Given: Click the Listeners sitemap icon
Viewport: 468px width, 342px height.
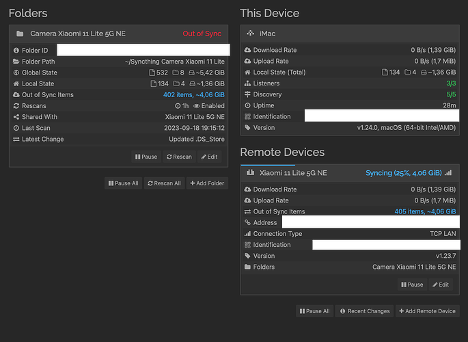Looking at the screenshot, I should (247, 83).
